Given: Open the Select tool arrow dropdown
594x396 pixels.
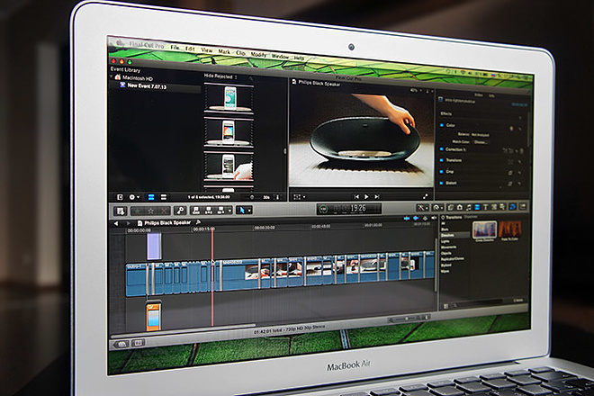Looking at the screenshot, I should (x=244, y=210).
